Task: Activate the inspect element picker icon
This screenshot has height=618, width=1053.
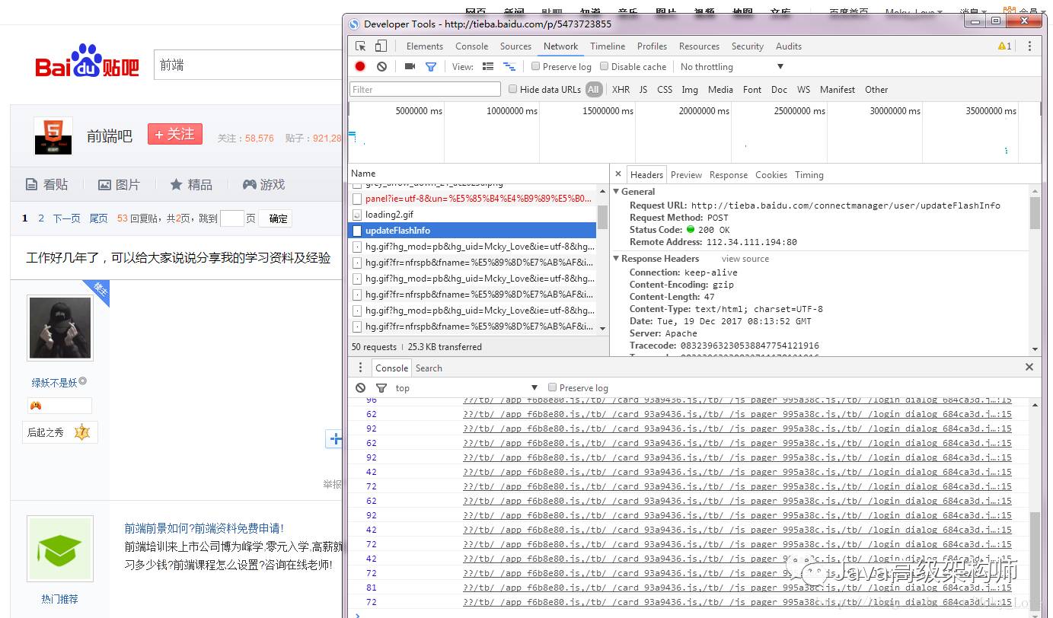Action: [x=361, y=46]
